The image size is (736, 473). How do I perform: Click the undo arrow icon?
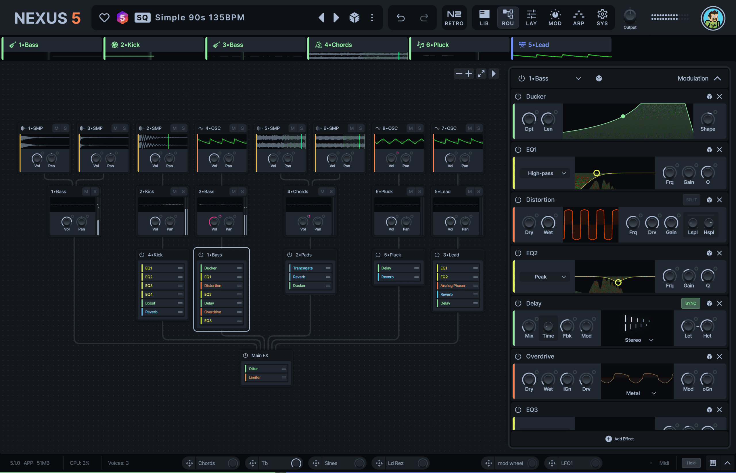[400, 18]
